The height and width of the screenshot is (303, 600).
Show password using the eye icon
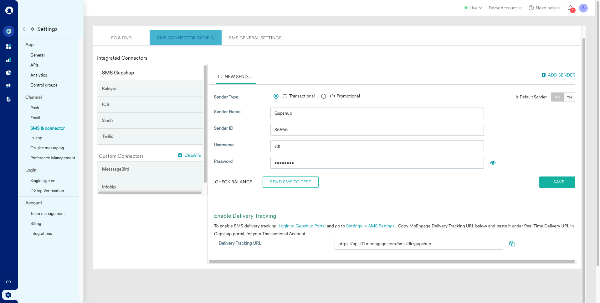[x=493, y=163]
